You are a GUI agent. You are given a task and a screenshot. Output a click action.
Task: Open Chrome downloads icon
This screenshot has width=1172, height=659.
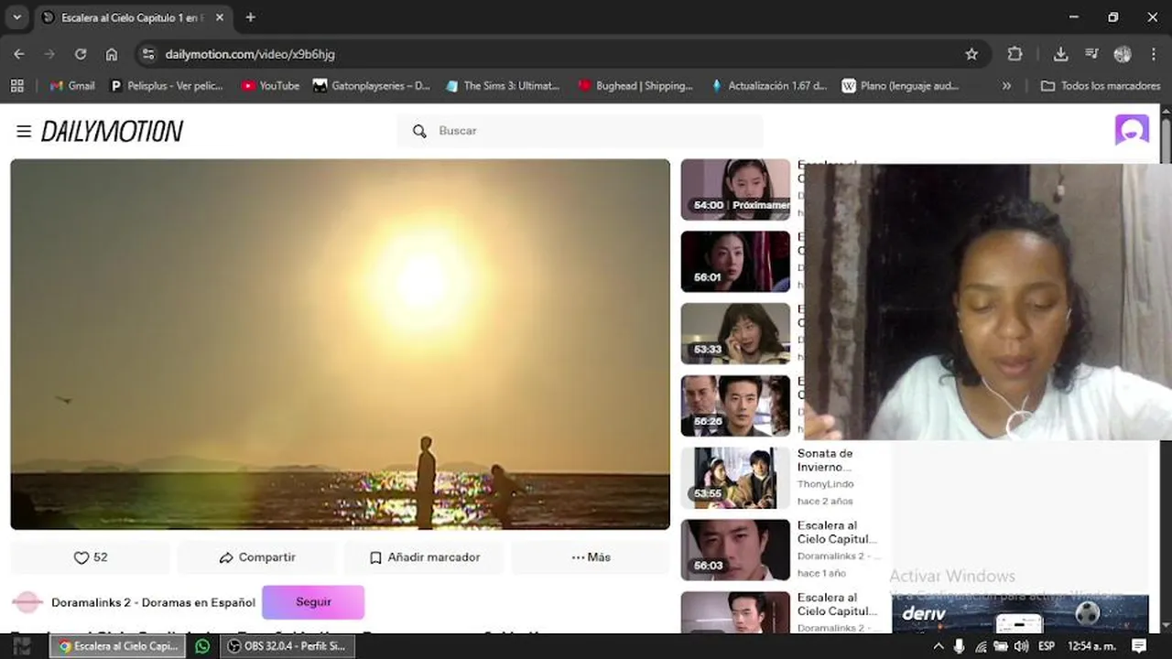coord(1060,54)
